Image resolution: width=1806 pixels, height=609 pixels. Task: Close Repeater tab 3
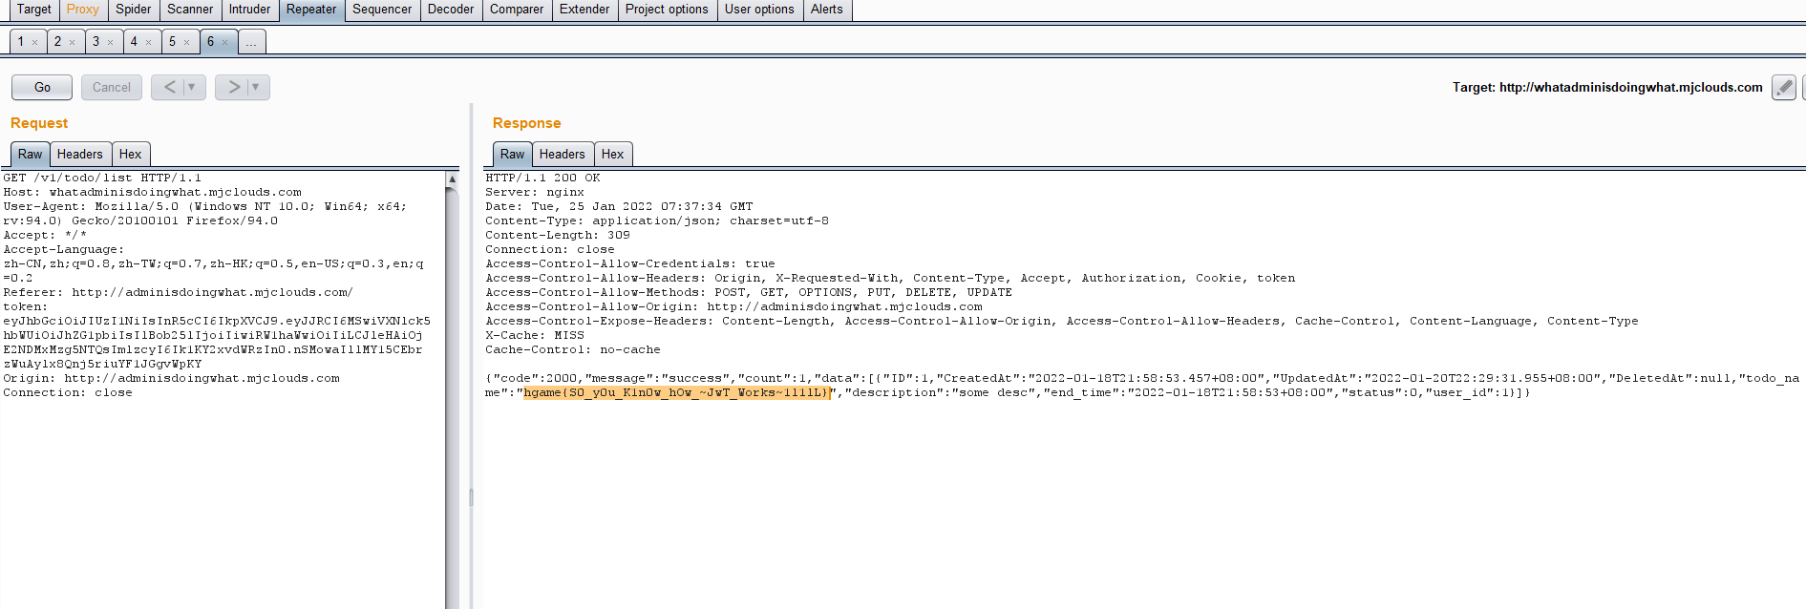111,42
